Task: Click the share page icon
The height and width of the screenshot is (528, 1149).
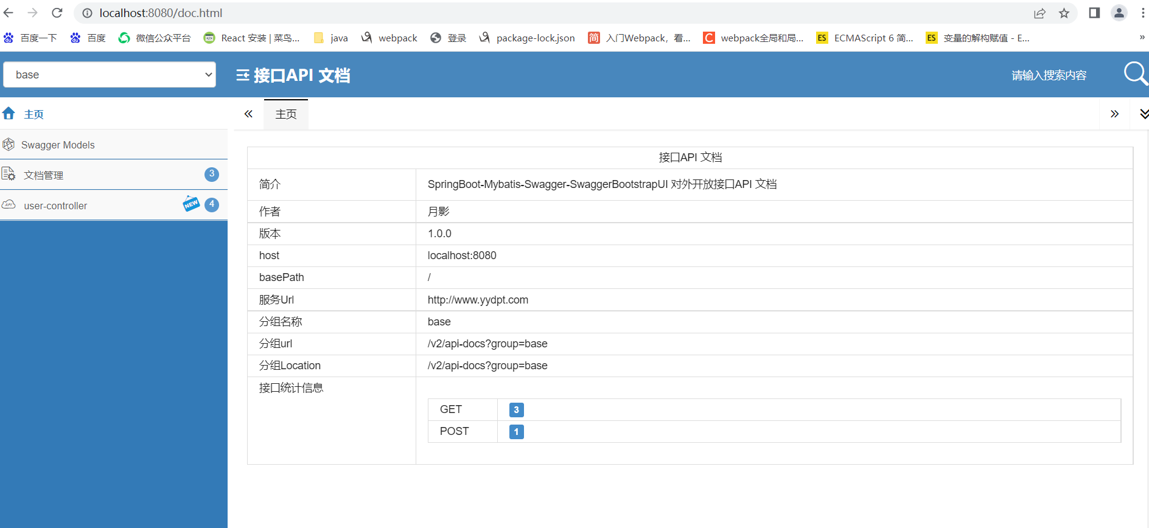Action: coord(1039,13)
